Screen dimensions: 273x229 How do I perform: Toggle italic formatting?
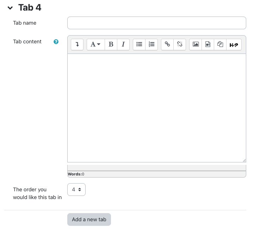pos(123,44)
